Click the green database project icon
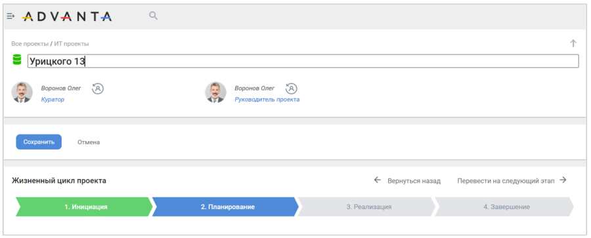 pyautogui.click(x=17, y=60)
